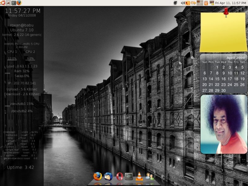Screen dimensions: 248x186
Task: Click the gedit process row
Action: 20,144
